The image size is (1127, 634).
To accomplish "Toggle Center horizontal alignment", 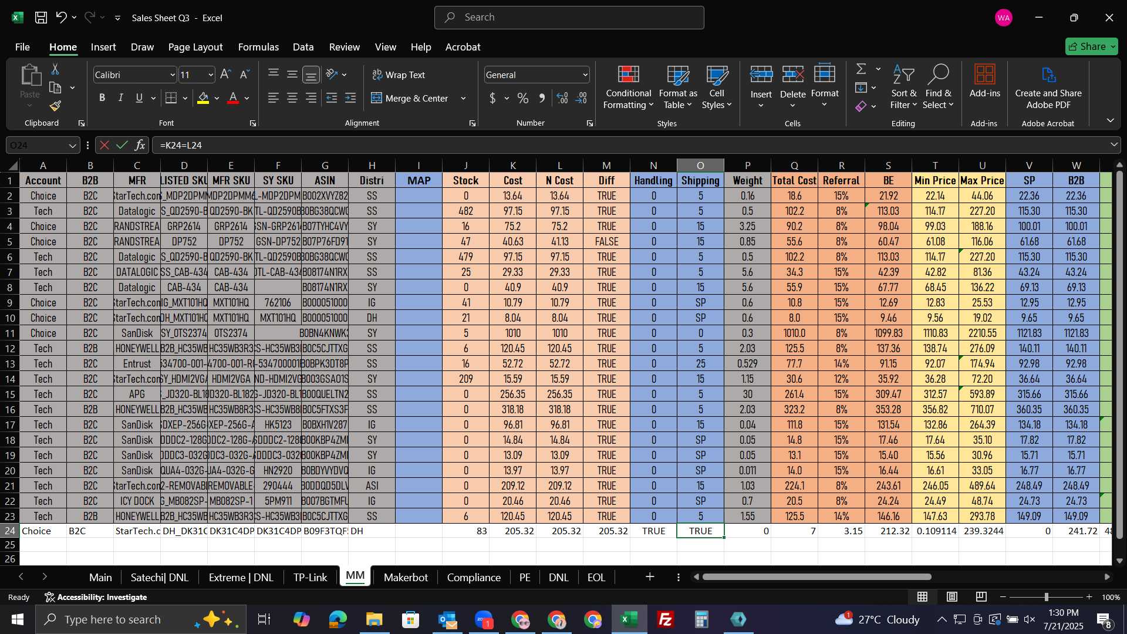I will click(x=292, y=98).
